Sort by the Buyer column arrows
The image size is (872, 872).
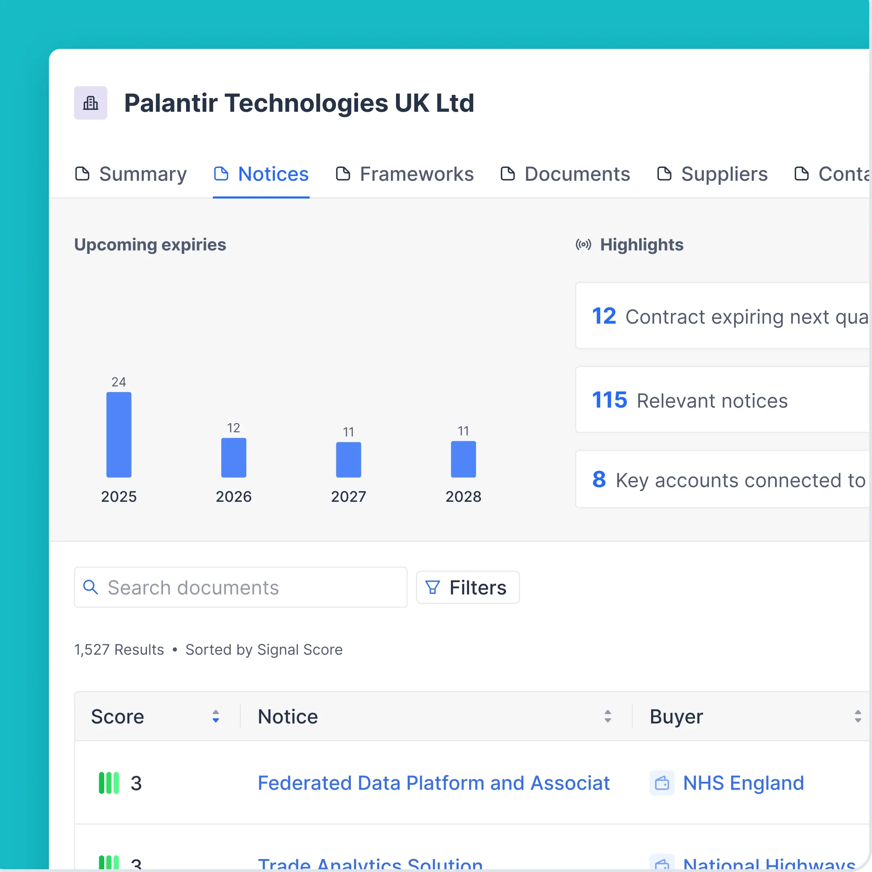858,716
